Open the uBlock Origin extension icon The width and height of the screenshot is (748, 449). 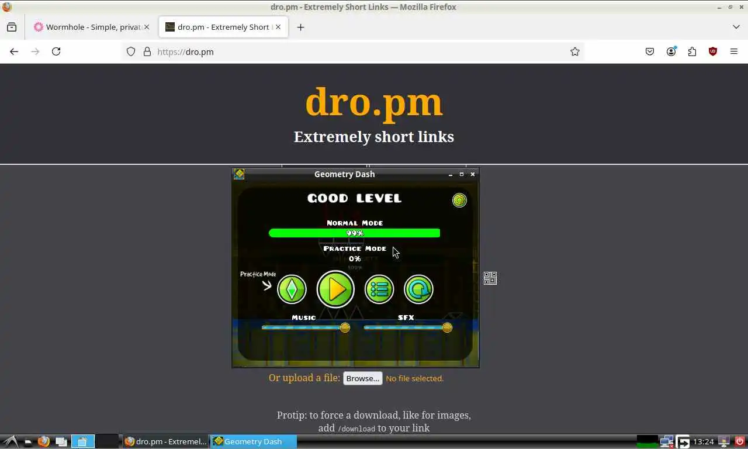(713, 51)
